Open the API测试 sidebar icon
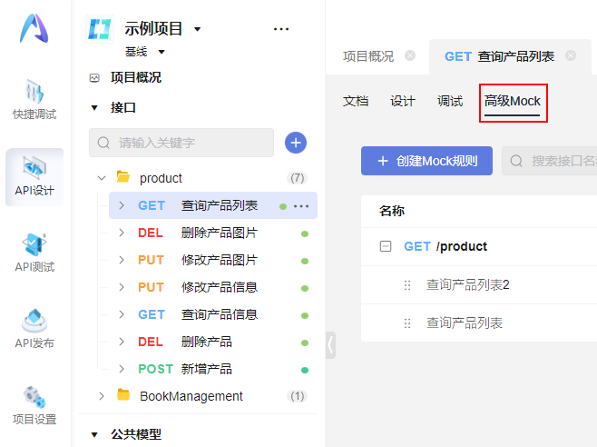 pos(34,244)
